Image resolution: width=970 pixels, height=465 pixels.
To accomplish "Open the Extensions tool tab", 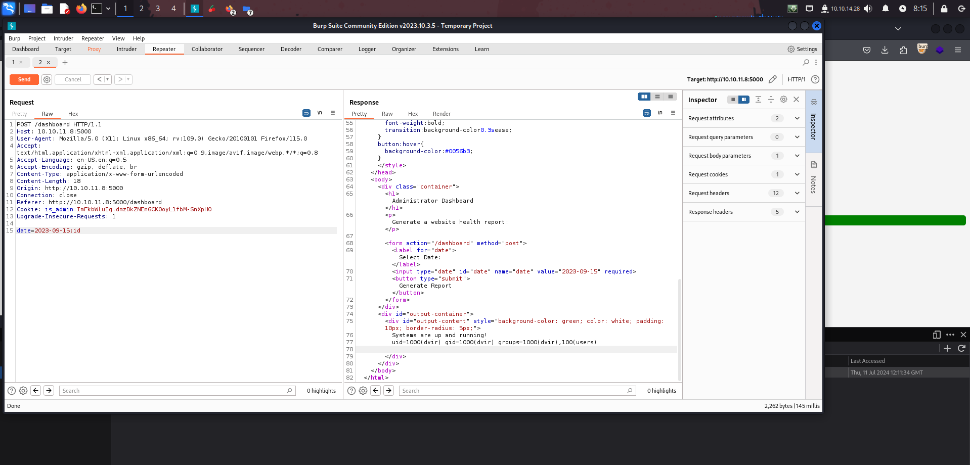I will click(x=445, y=49).
